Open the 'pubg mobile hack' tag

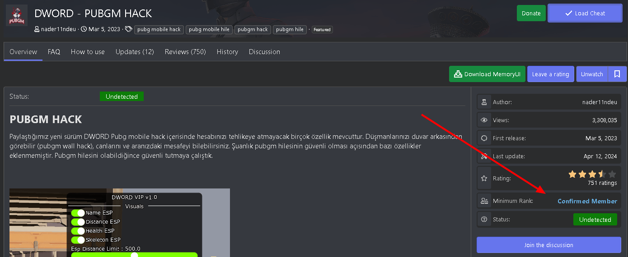[159, 29]
